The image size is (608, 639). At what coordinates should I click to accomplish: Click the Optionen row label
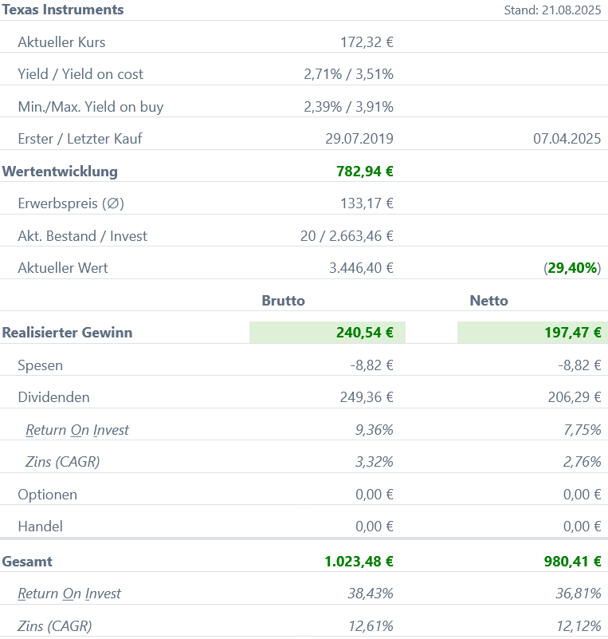point(47,495)
